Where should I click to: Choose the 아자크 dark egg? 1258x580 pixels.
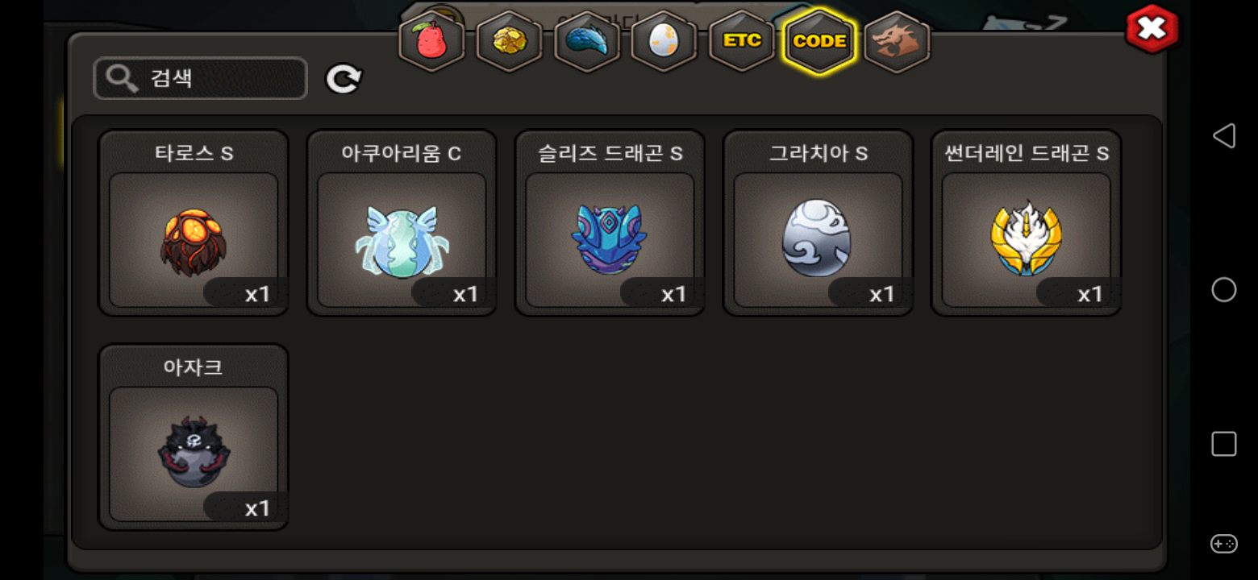(194, 437)
